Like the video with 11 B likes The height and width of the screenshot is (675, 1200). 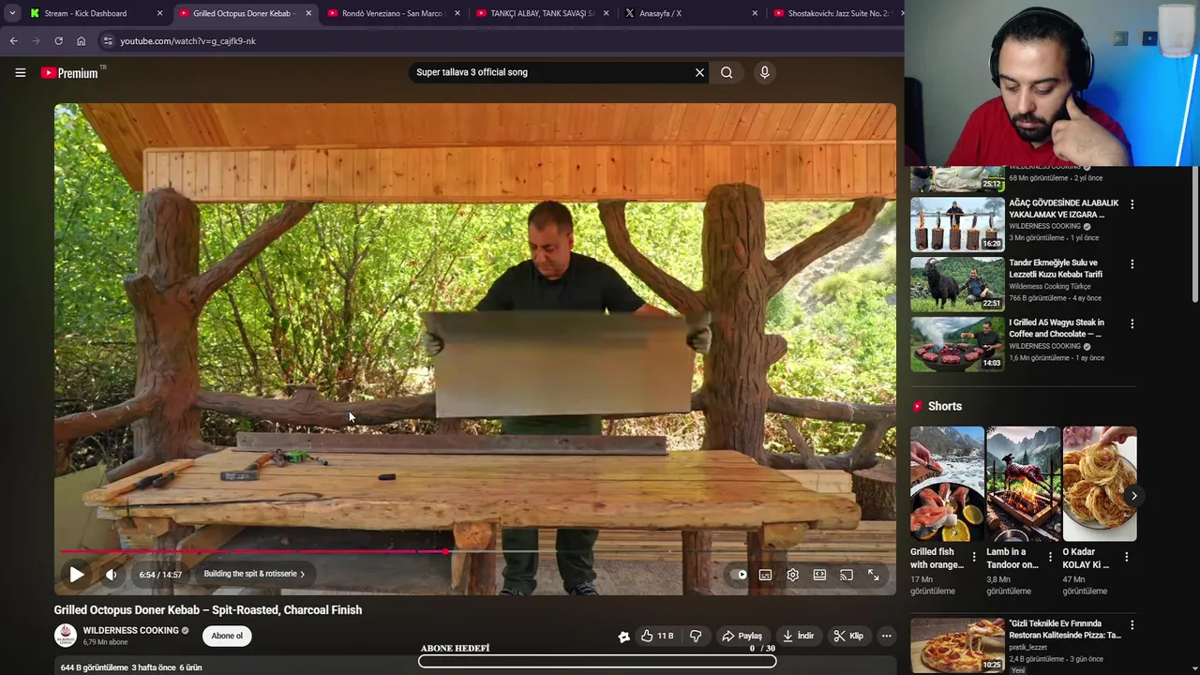coord(657,636)
